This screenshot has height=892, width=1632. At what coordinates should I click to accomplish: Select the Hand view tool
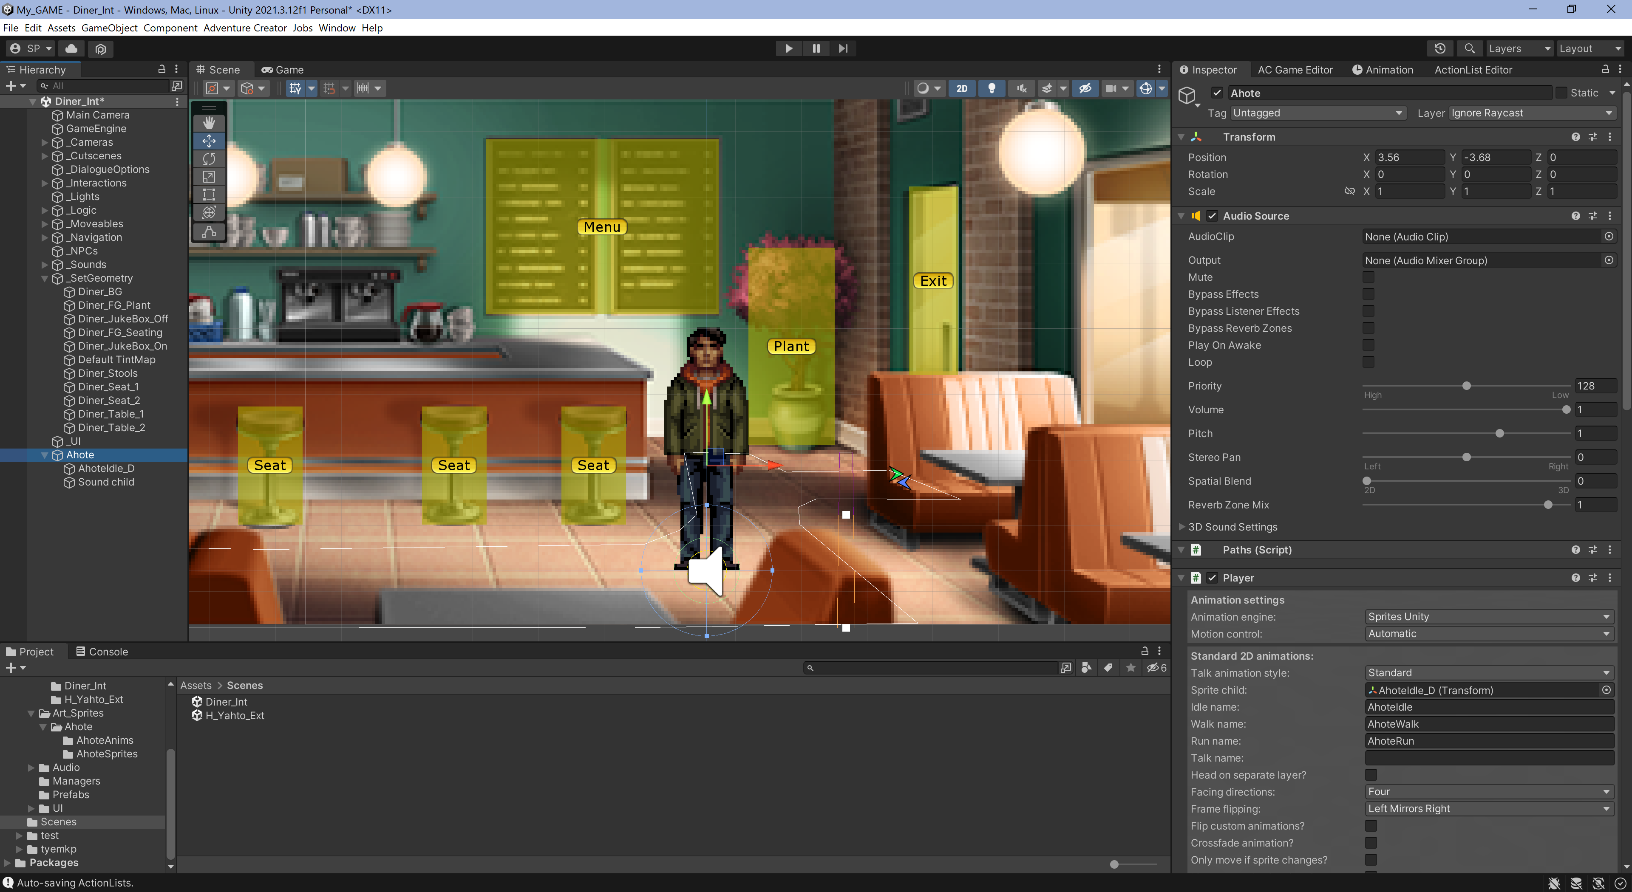coord(208,123)
